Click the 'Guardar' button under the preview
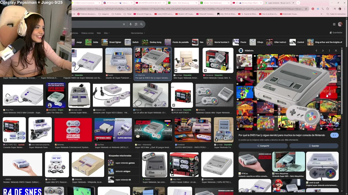The height and width of the screenshot is (195, 348). [314, 146]
